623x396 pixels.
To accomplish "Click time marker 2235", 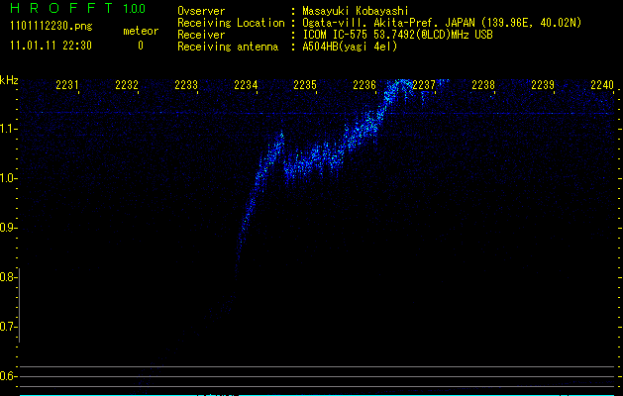I will coord(305,85).
